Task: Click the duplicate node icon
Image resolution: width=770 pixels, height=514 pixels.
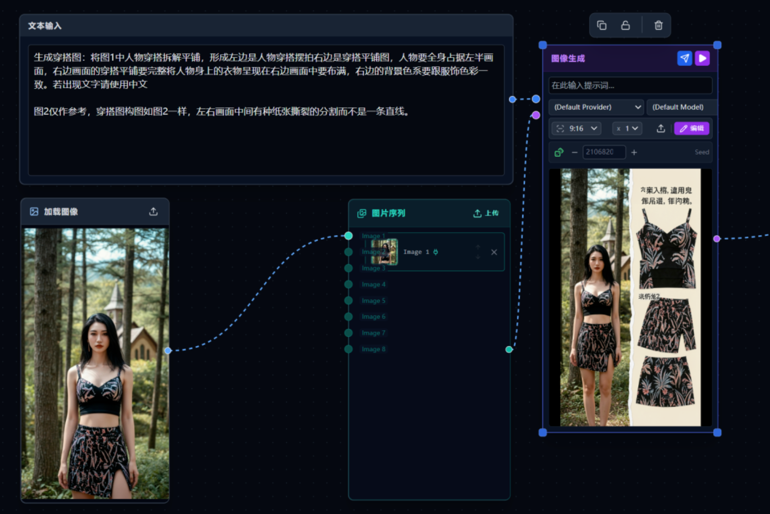Action: click(x=602, y=25)
